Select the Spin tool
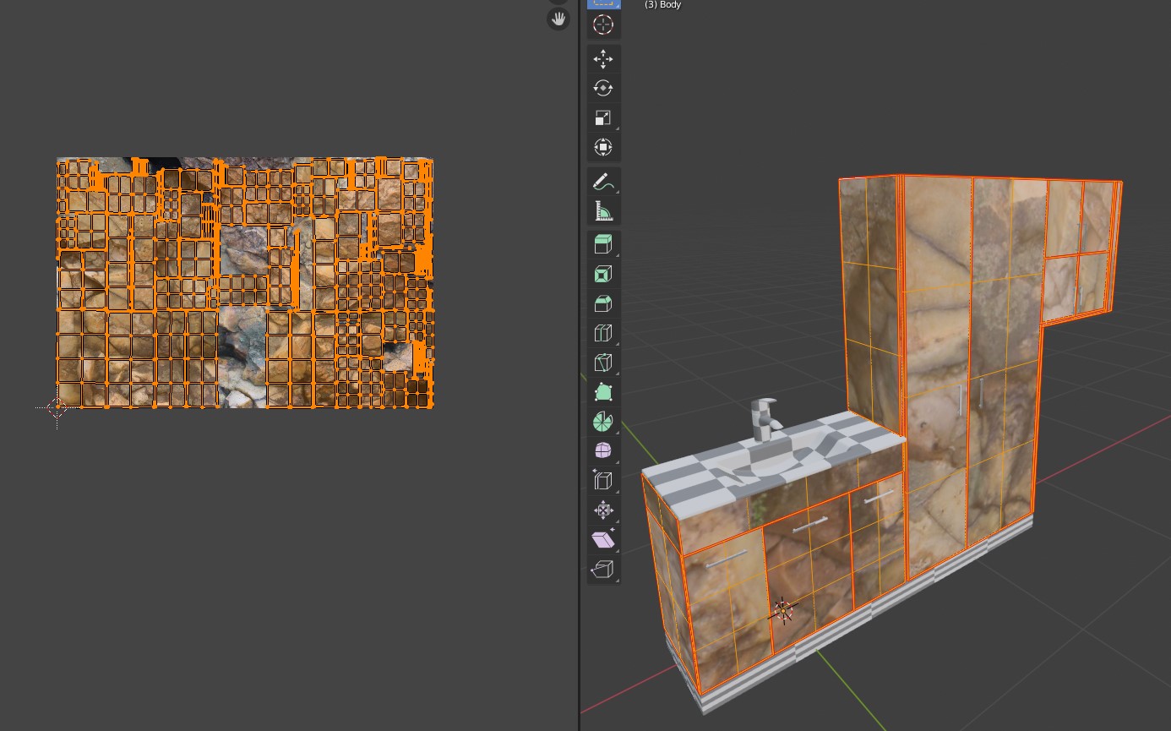Image resolution: width=1171 pixels, height=731 pixels. (603, 422)
